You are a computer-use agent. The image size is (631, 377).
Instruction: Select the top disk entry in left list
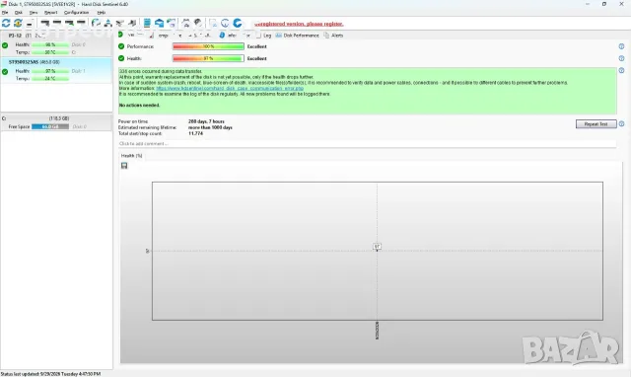pyautogui.click(x=56, y=43)
